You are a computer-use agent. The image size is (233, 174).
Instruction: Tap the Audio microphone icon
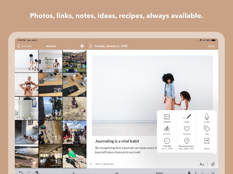click(x=207, y=117)
